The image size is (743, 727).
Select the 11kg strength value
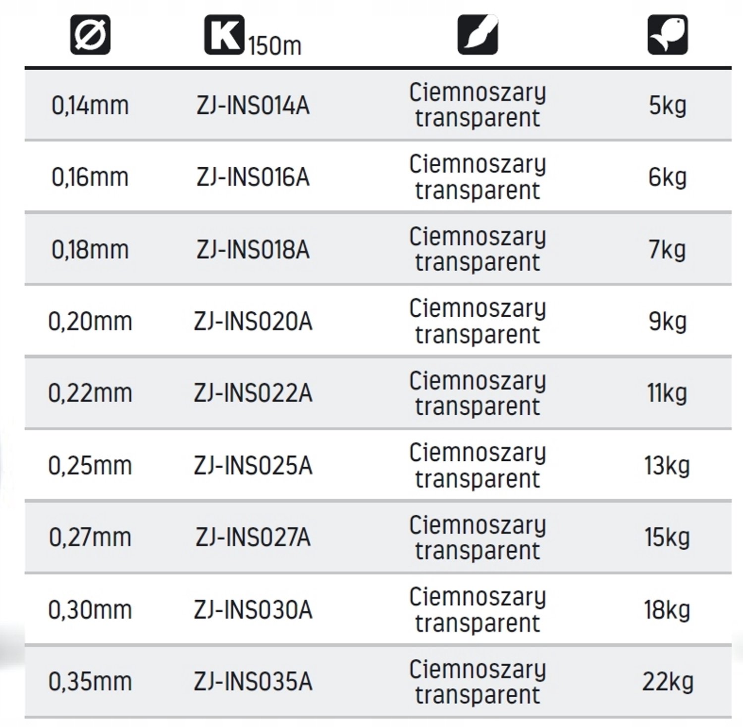(x=668, y=393)
